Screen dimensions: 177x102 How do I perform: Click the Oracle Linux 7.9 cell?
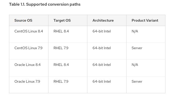tap(27, 81)
